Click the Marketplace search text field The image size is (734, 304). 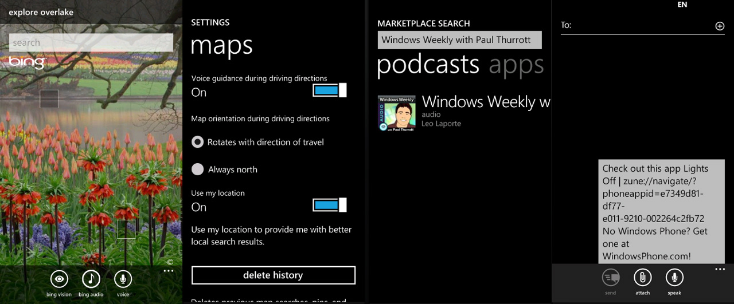(x=459, y=40)
